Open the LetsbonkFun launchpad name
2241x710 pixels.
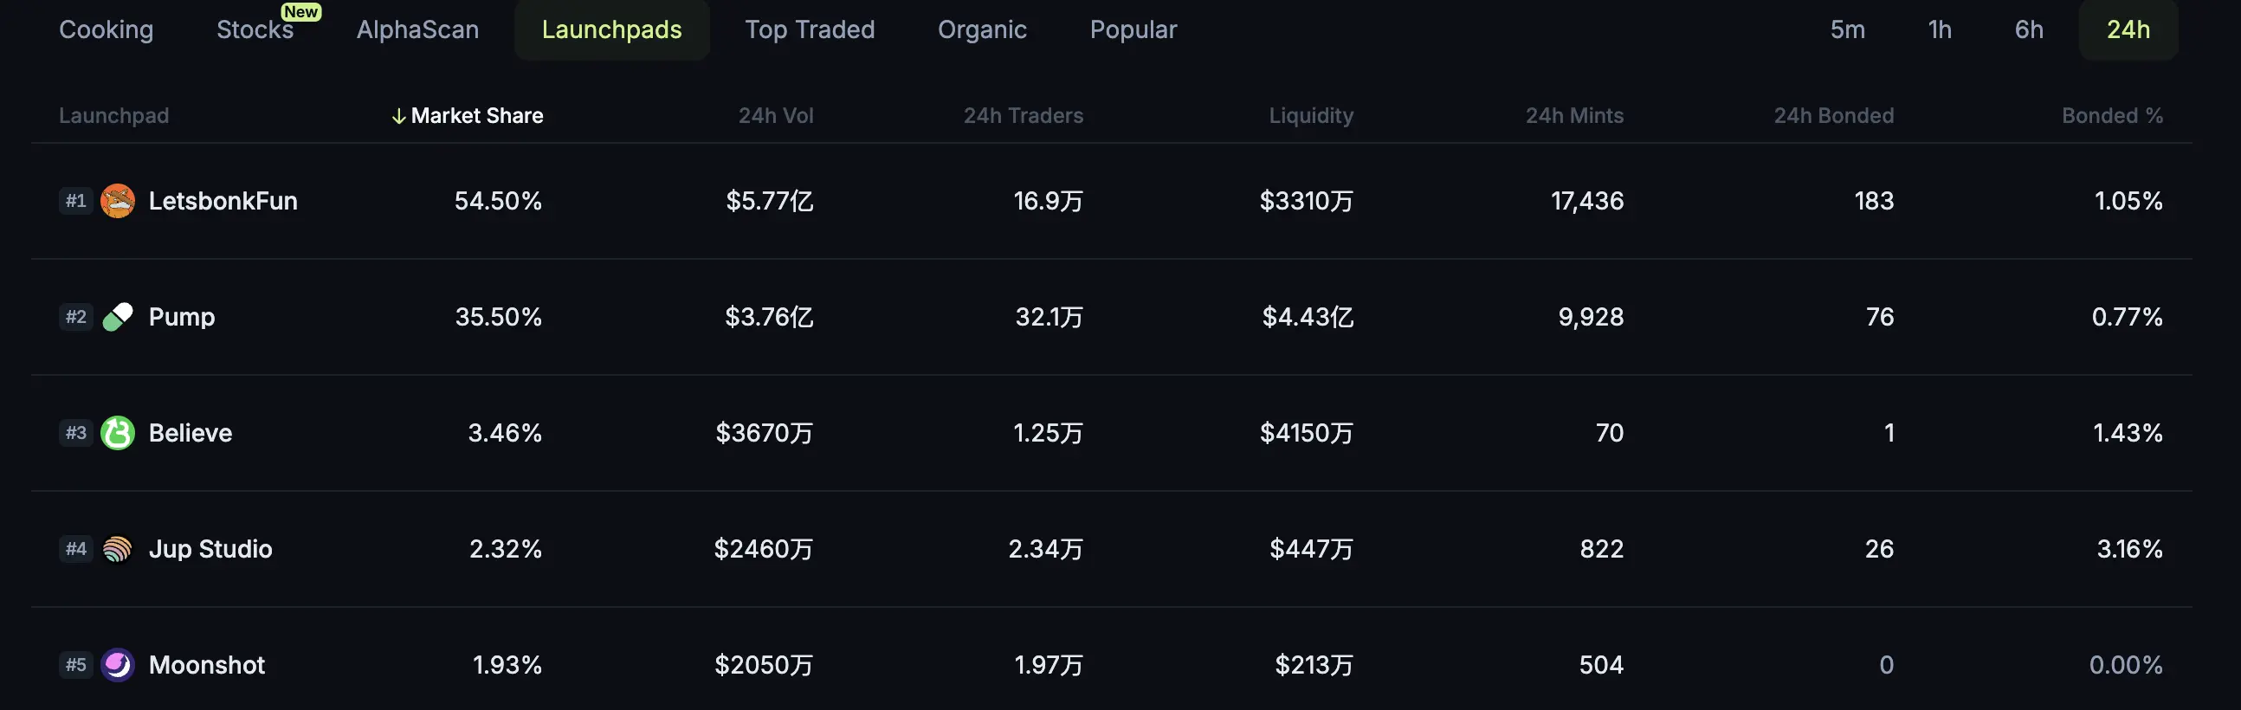click(x=223, y=201)
